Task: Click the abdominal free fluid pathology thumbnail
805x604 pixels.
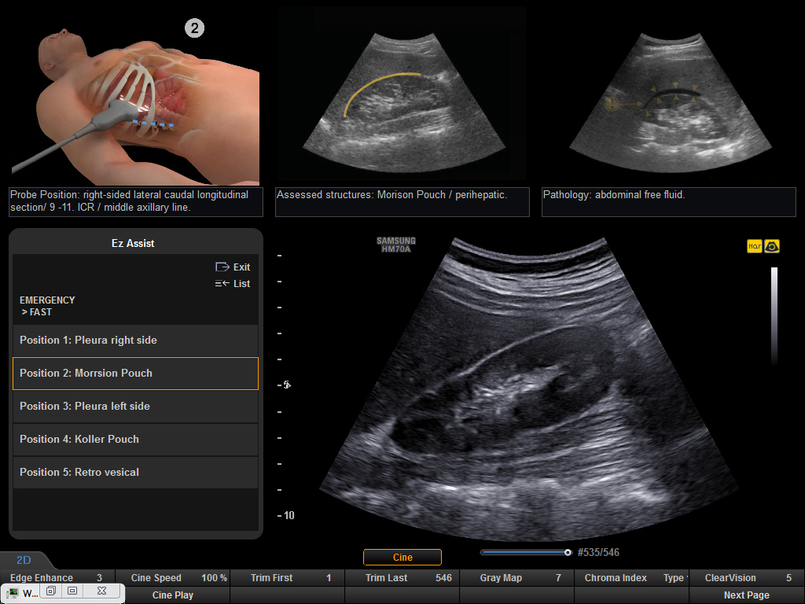Action: tap(669, 94)
